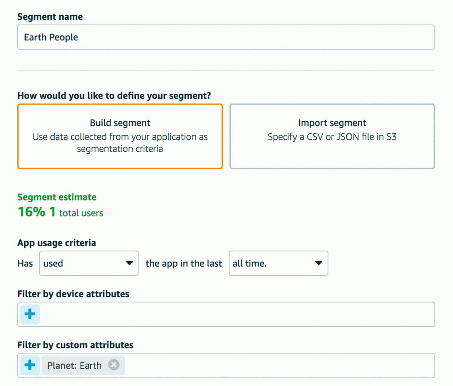Focus the Segment name text field
Viewport: 453px width, 386px height.
[226, 37]
